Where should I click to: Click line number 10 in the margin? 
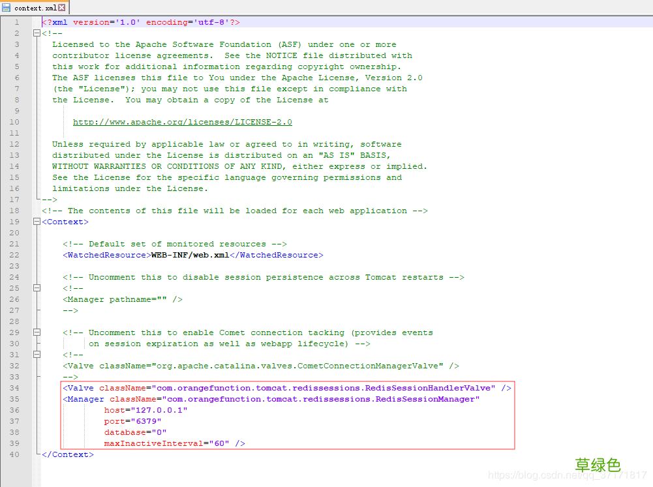tap(14, 122)
